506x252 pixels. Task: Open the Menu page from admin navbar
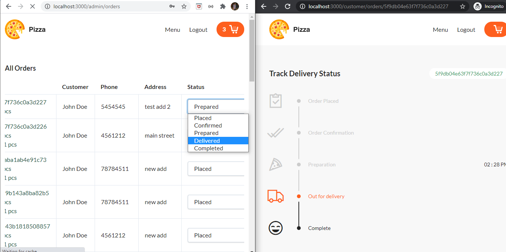click(x=172, y=30)
